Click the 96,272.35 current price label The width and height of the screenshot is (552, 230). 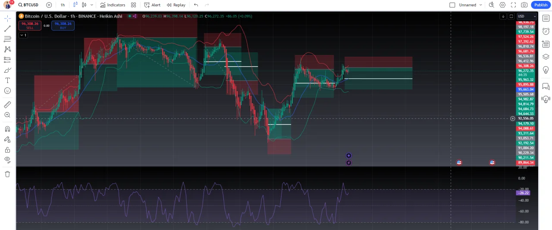pyautogui.click(x=526, y=71)
